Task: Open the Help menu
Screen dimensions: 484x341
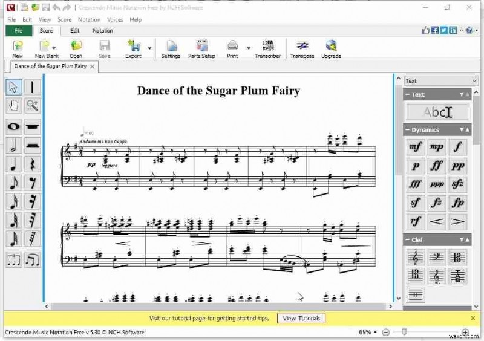Action: click(x=135, y=19)
